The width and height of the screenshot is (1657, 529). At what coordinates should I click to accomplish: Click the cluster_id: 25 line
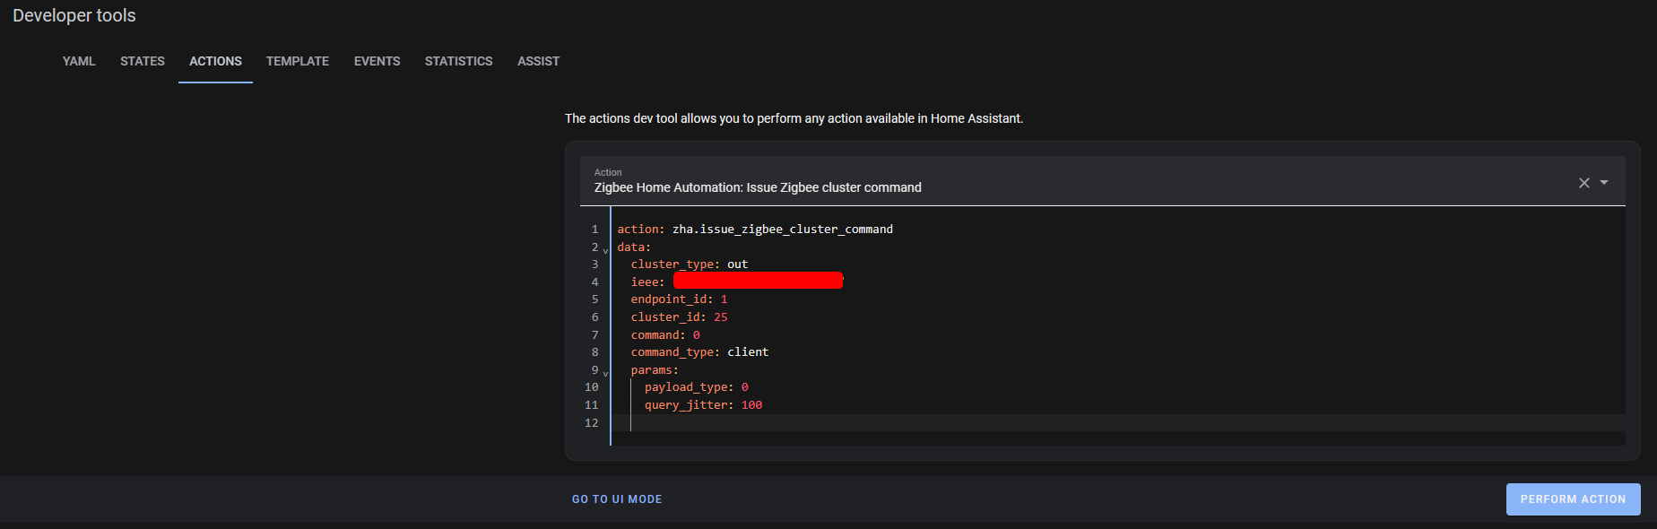(679, 317)
